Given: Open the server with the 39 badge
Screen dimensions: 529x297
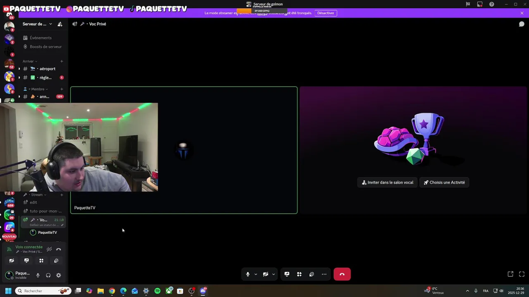Looking at the screenshot, I should [x=9, y=214].
